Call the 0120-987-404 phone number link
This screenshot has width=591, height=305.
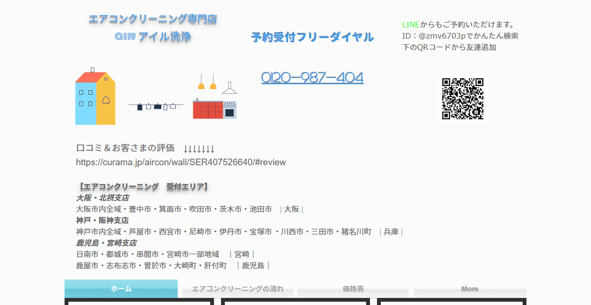[x=312, y=78]
